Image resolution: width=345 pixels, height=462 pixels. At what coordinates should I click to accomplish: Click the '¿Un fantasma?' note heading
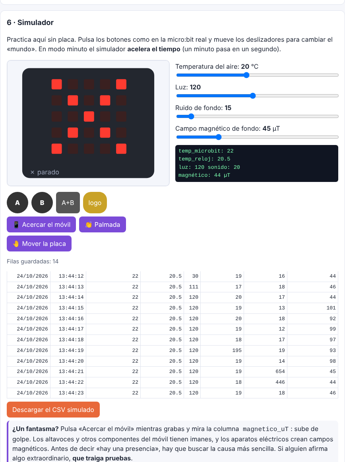click(x=35, y=429)
